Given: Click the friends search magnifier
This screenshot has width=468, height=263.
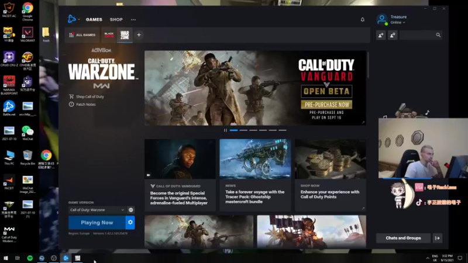Looking at the screenshot, I should coord(438,35).
